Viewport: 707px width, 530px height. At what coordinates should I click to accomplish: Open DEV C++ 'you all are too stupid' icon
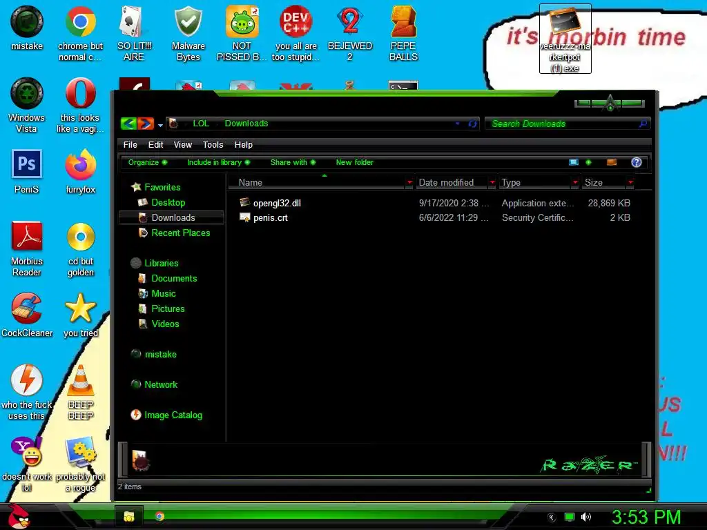[296, 33]
